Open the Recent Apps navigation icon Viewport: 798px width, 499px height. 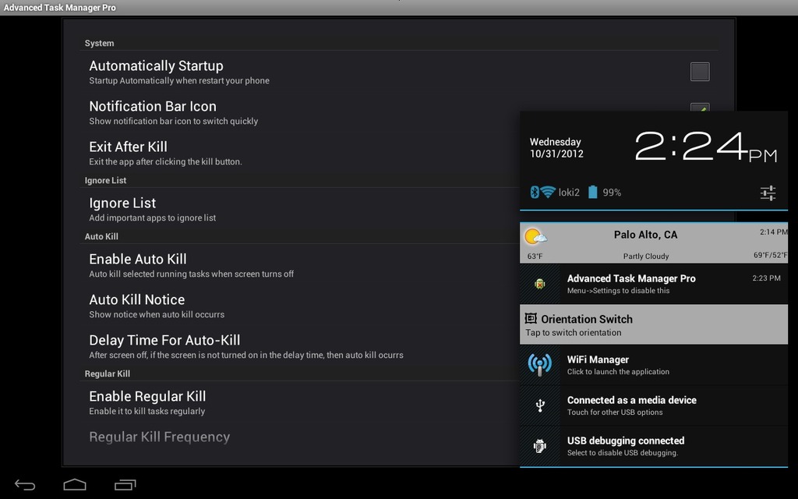pyautogui.click(x=125, y=485)
